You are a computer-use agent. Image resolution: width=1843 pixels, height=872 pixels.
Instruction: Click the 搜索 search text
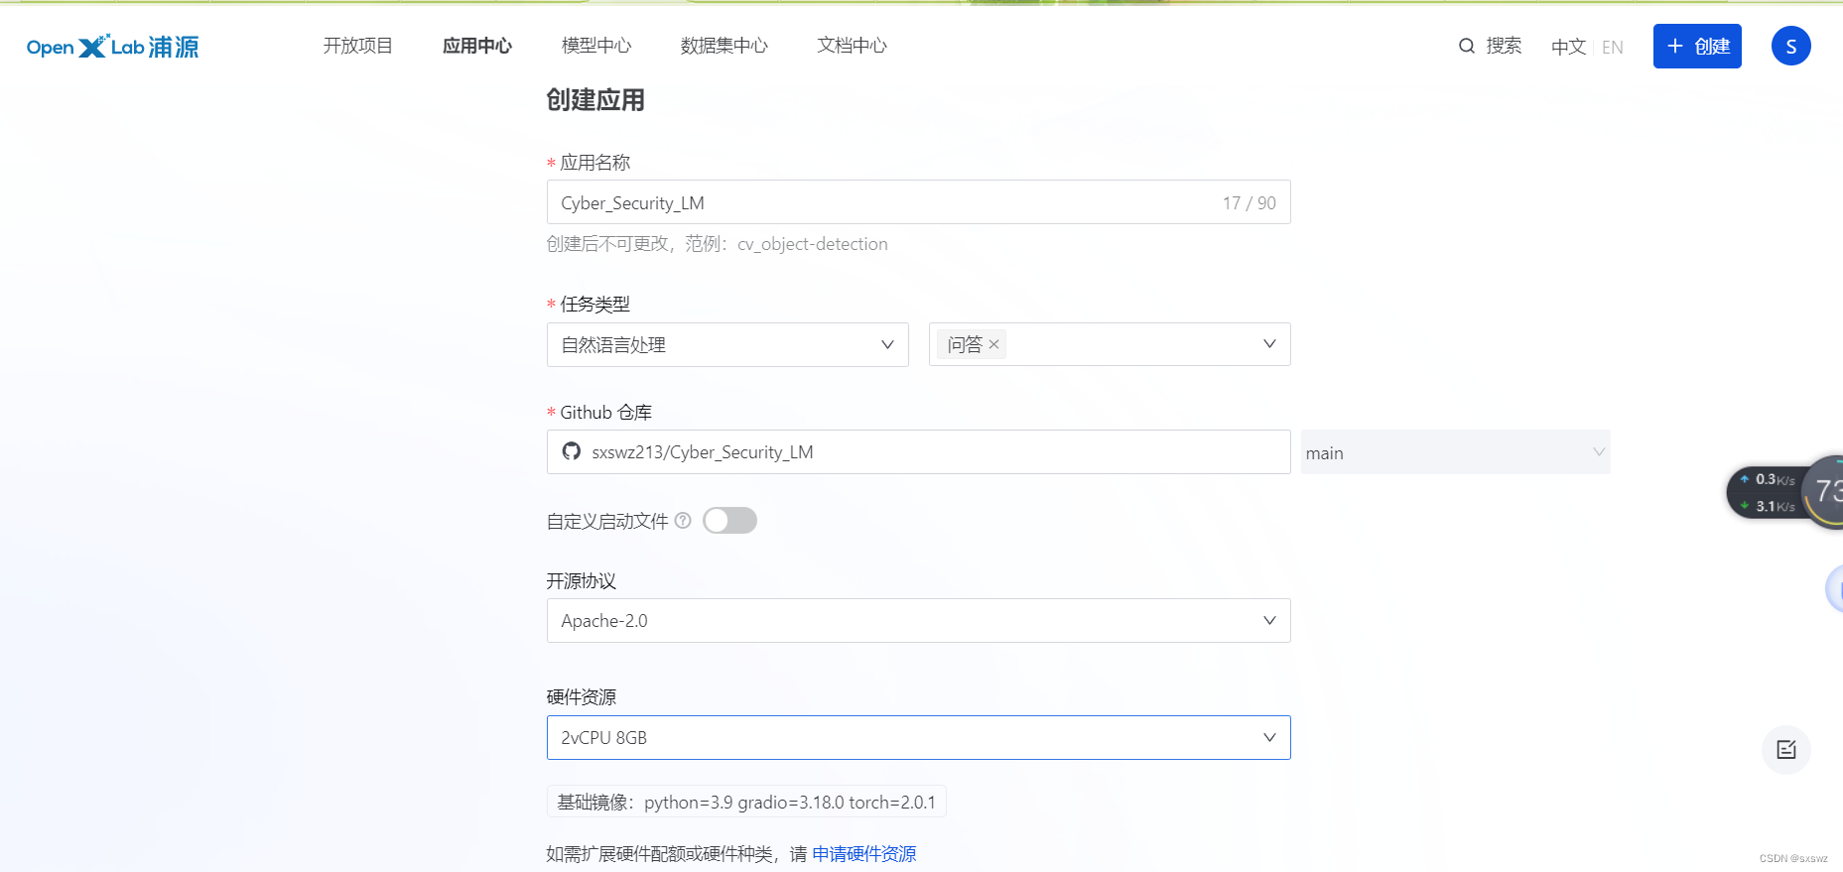coord(1504,46)
